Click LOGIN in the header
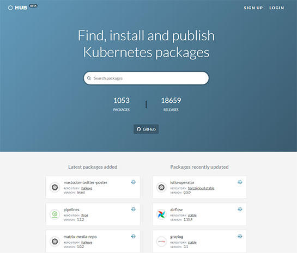297x253 pixels. tap(276, 8)
